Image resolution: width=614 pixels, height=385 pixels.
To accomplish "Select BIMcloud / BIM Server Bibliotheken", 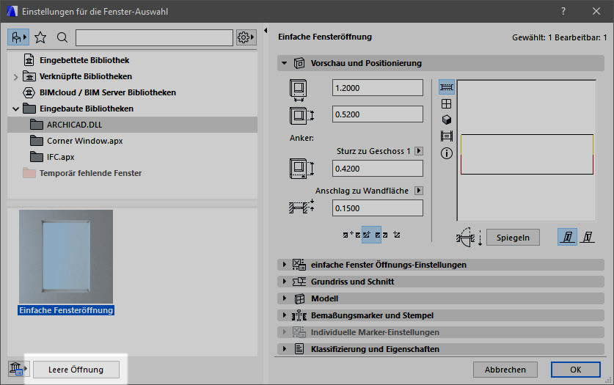I will click(108, 92).
